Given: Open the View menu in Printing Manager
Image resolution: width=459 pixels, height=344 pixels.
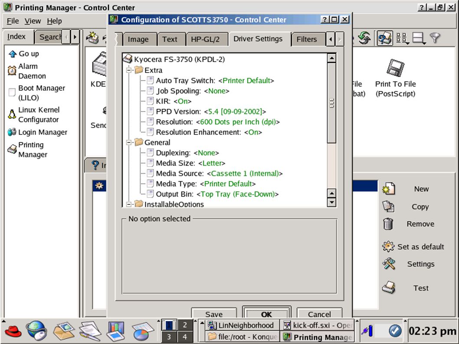Looking at the screenshot, I should pyautogui.click(x=33, y=21).
